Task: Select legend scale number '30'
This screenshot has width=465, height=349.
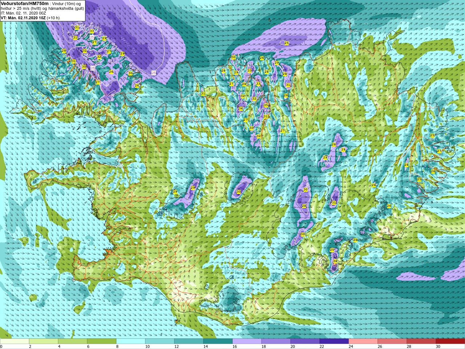Action: pos(438,346)
